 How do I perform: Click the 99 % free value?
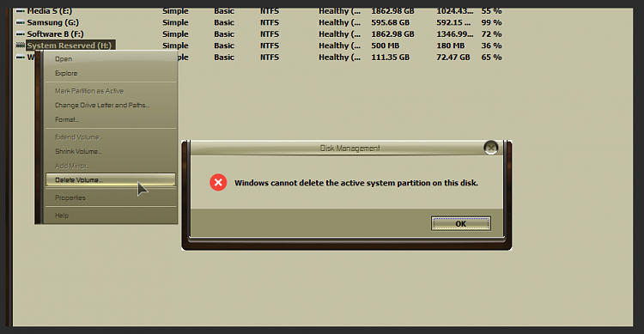click(492, 22)
